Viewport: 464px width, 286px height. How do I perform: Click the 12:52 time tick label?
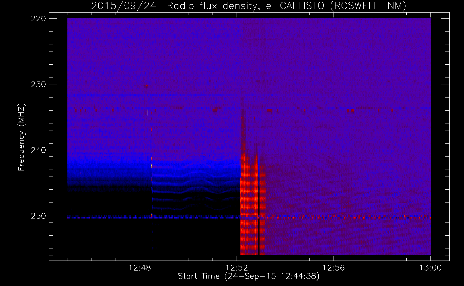tap(237, 268)
